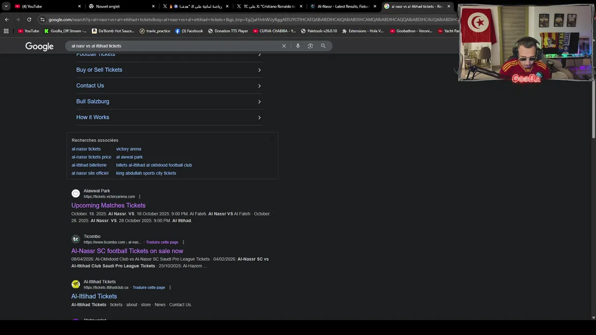Open the Al-Ittihad Tickets result title

click(94, 296)
